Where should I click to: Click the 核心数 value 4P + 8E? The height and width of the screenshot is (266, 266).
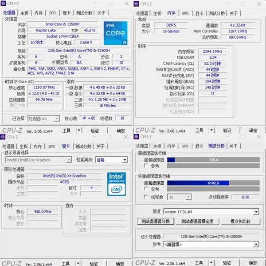(x=89, y=118)
